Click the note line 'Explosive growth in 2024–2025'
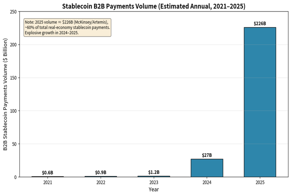 pos(52,33)
